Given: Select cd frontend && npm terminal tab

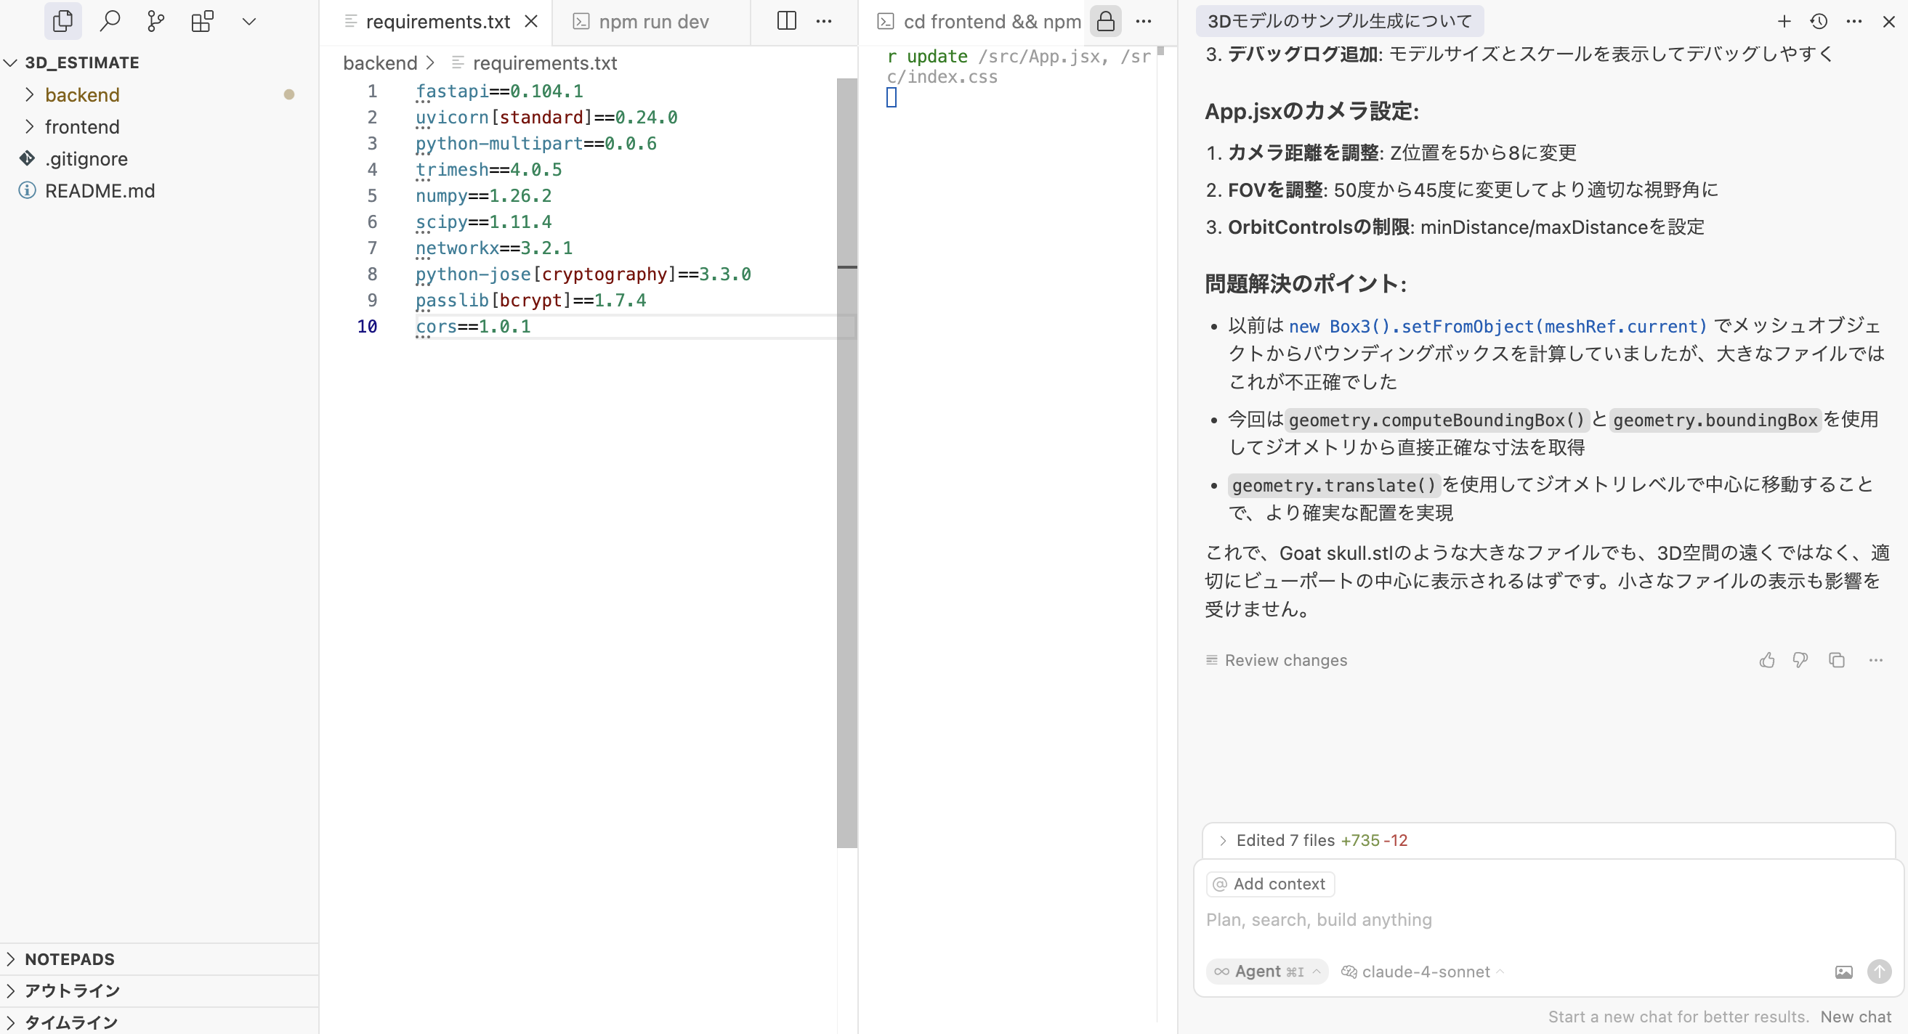Looking at the screenshot, I should [979, 22].
